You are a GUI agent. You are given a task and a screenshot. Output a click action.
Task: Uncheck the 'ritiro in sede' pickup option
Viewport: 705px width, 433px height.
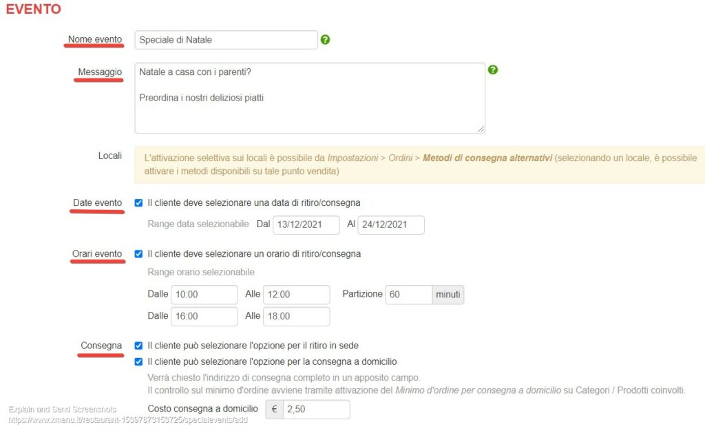coord(138,346)
